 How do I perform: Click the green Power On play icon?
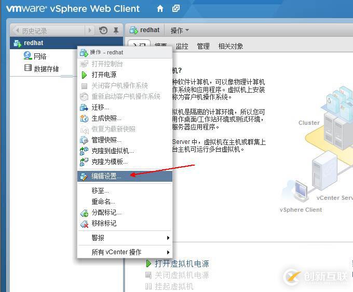point(84,75)
